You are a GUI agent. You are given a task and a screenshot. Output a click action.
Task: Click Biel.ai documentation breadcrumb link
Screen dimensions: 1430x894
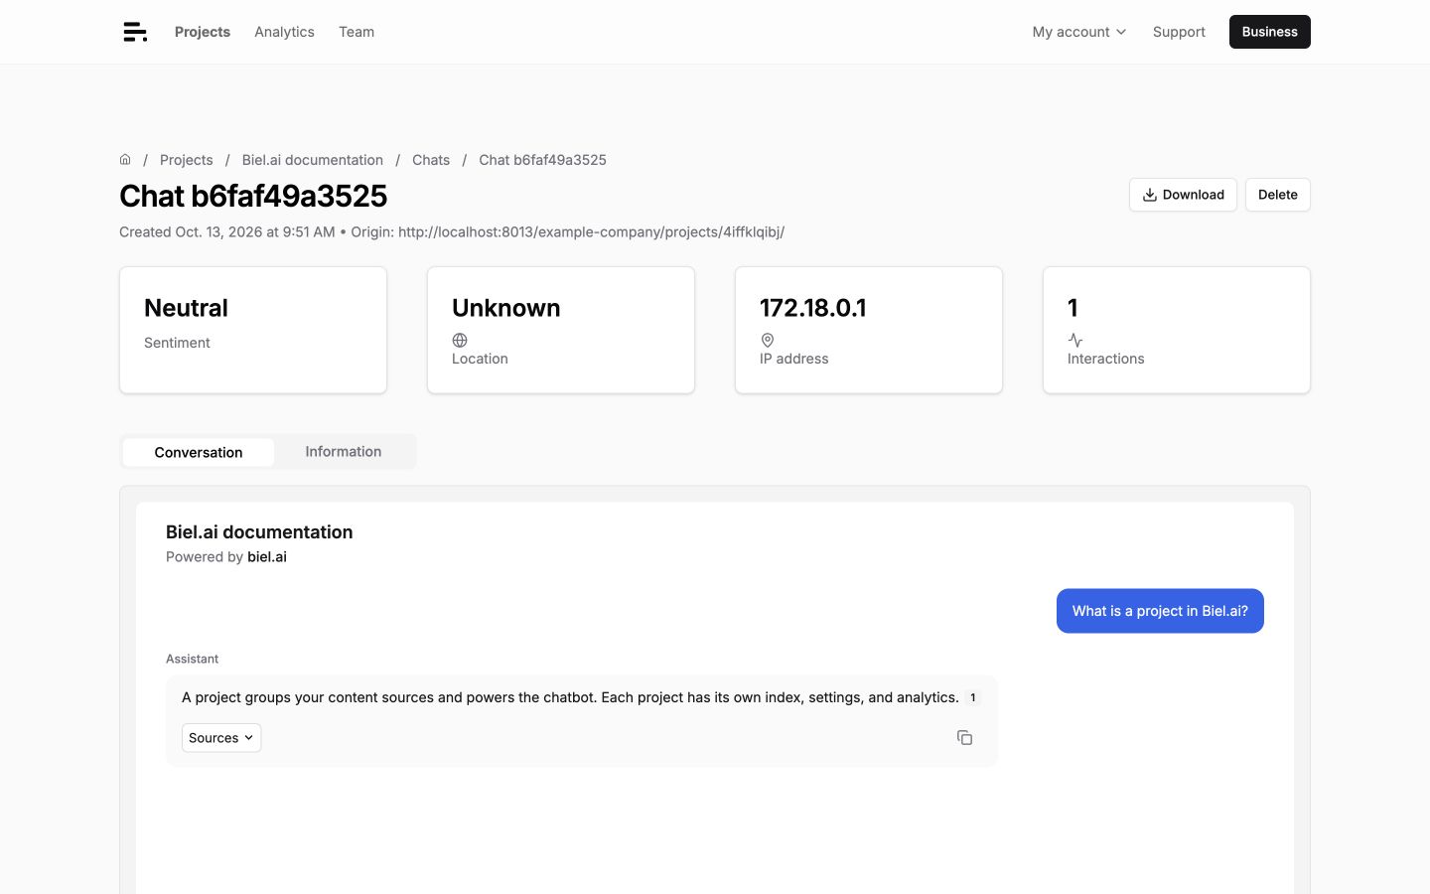pos(313,160)
